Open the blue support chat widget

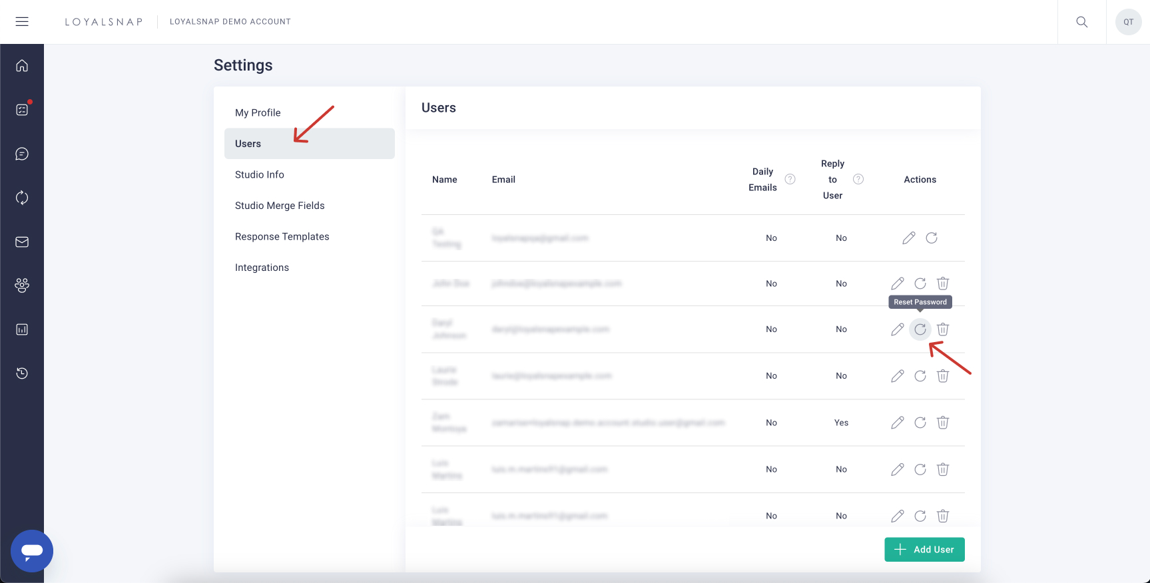tap(32, 550)
